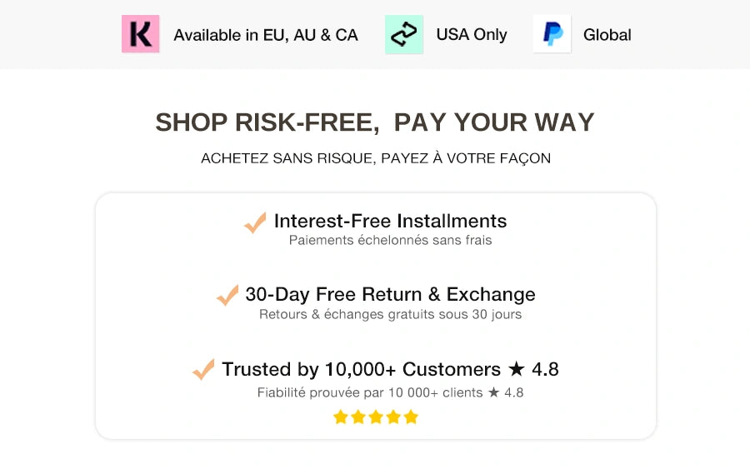The height and width of the screenshot is (474, 750).
Task: Click the Global label next to PayPal
Action: pos(607,35)
